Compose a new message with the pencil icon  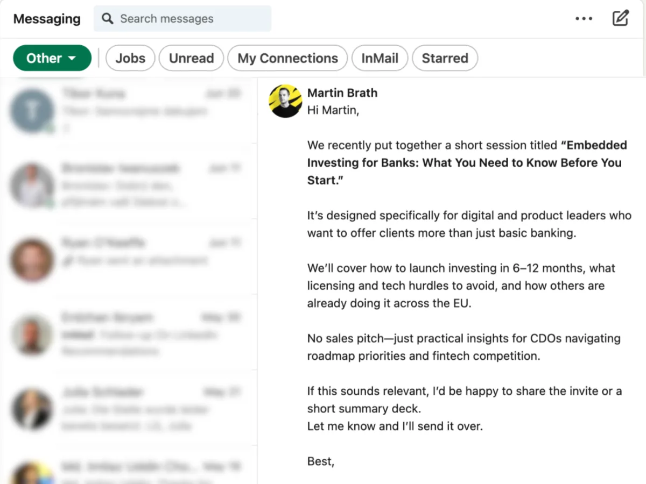[621, 18]
